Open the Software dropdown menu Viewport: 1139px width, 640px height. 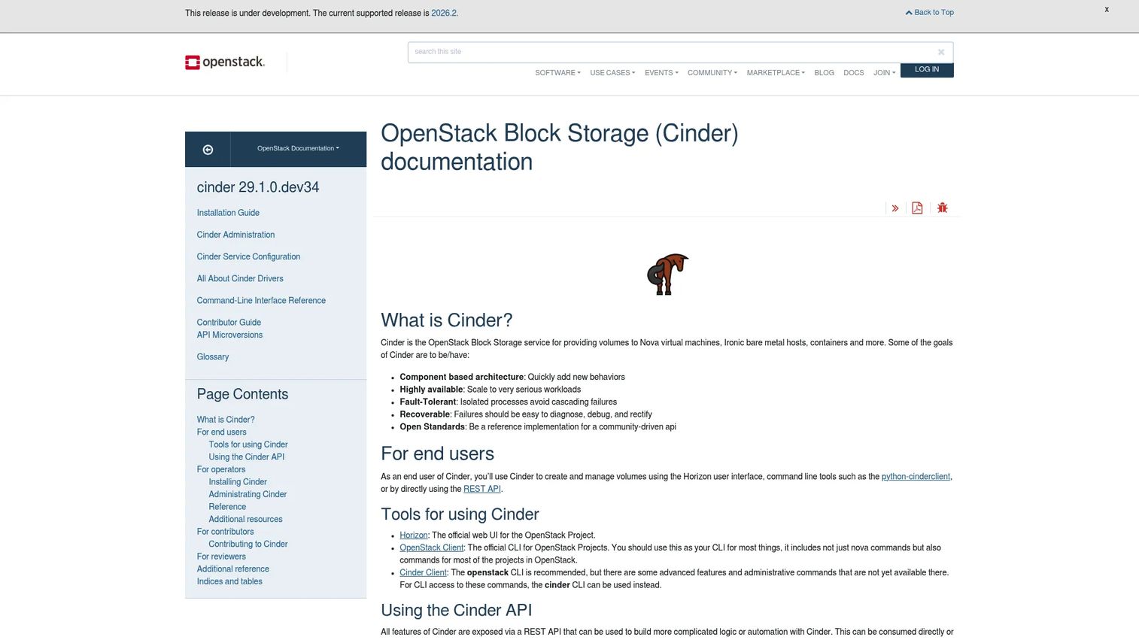(x=557, y=73)
